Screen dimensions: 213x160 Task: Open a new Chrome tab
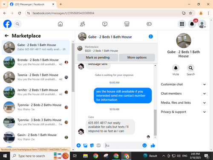(x=60, y=4)
